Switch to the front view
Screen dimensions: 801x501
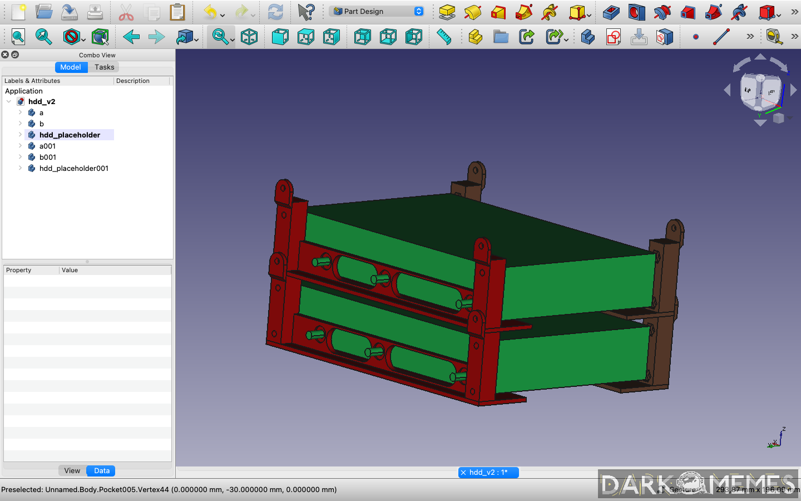point(280,37)
